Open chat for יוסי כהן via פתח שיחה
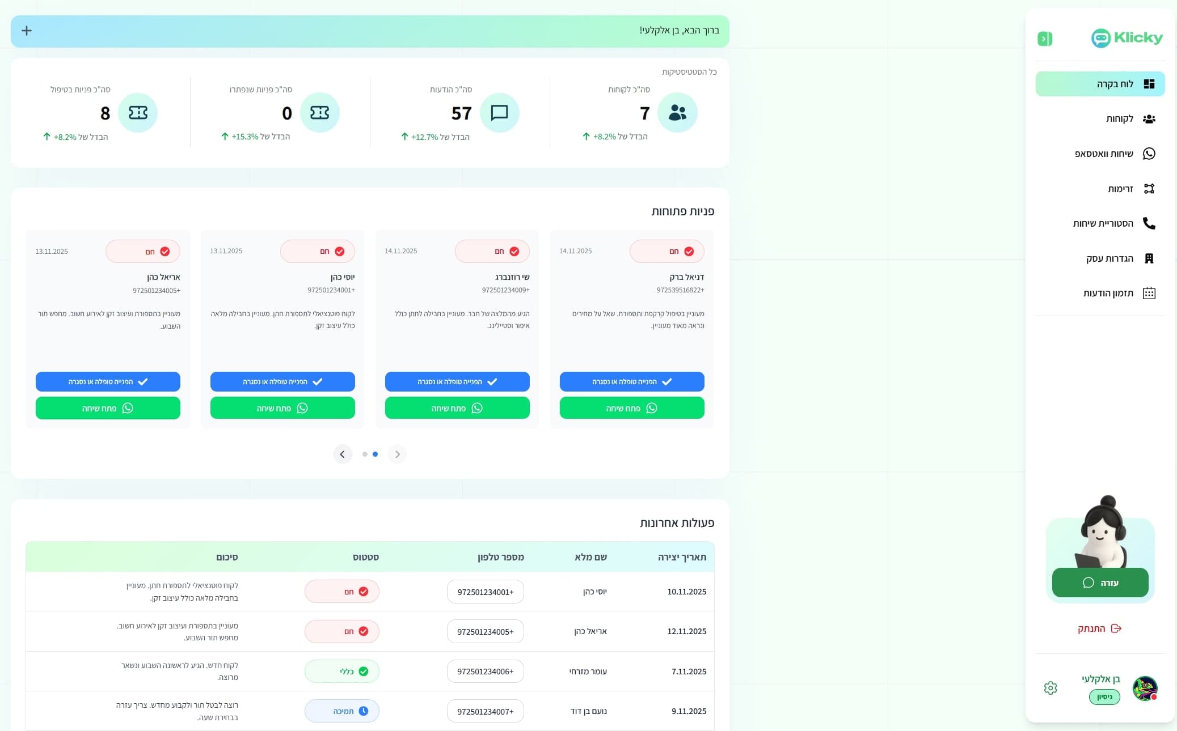Image resolution: width=1177 pixels, height=731 pixels. [x=282, y=407]
